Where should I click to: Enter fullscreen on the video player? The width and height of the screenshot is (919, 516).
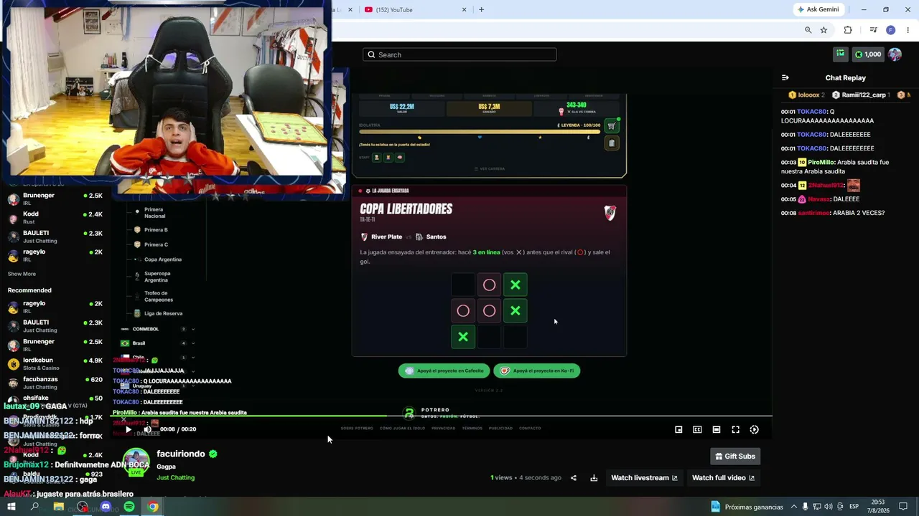point(735,429)
